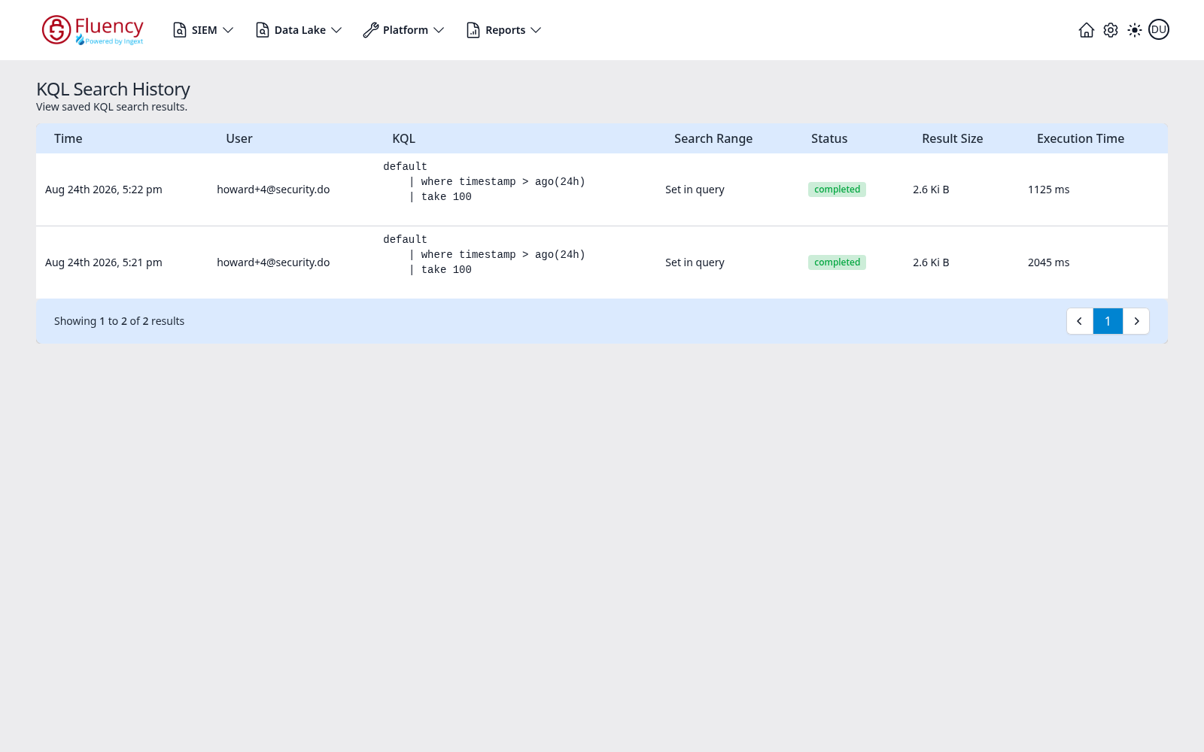Viewport: 1204px width, 752px height.
Task: Expand the SIEM menu chevron
Action: 228,30
